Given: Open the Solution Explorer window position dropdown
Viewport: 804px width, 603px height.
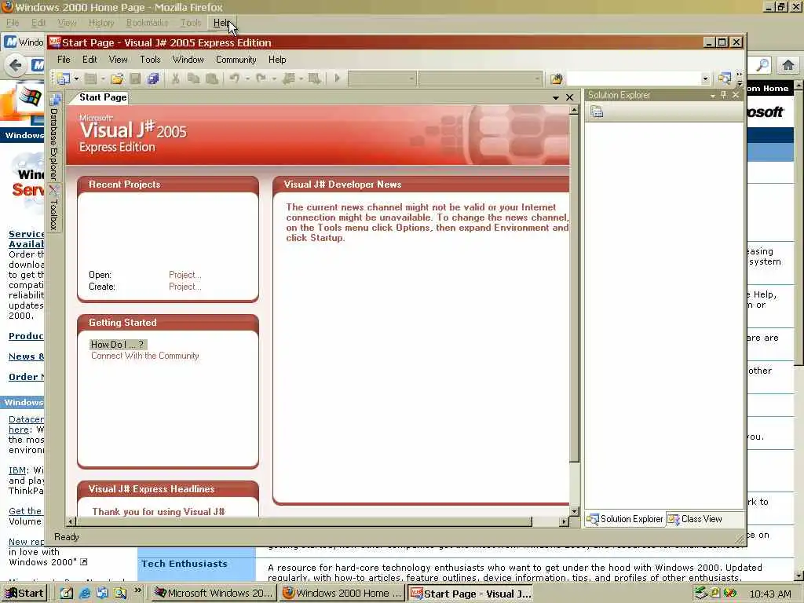Looking at the screenshot, I should (712, 95).
